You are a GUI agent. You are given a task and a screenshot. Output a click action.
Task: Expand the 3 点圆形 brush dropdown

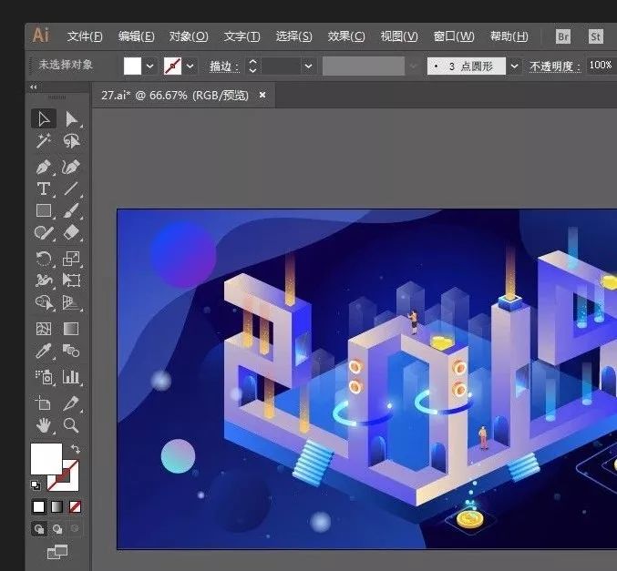click(514, 66)
